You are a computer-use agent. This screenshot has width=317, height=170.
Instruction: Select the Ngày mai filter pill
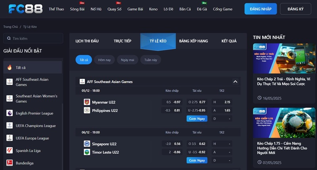point(127,60)
